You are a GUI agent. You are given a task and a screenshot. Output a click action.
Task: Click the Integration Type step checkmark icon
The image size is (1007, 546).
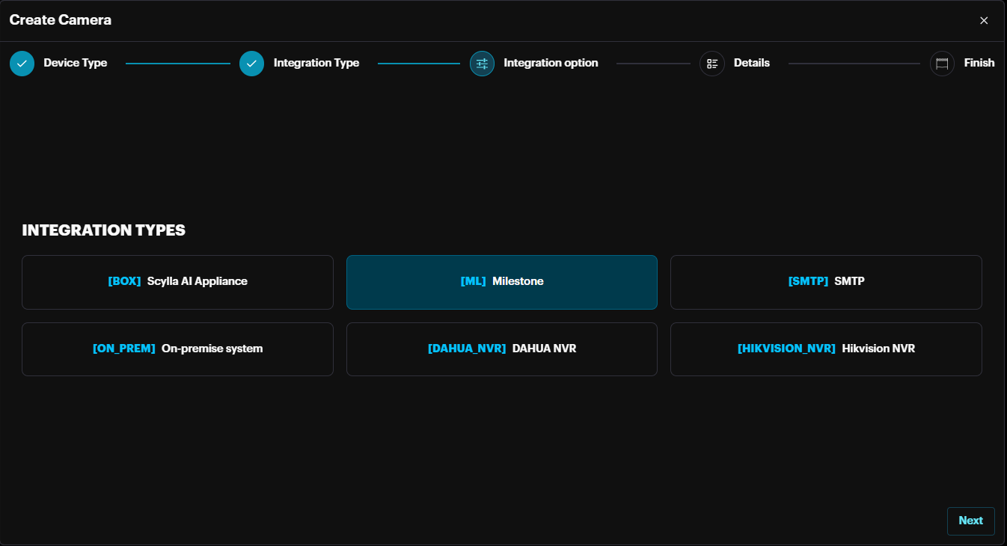pos(251,64)
